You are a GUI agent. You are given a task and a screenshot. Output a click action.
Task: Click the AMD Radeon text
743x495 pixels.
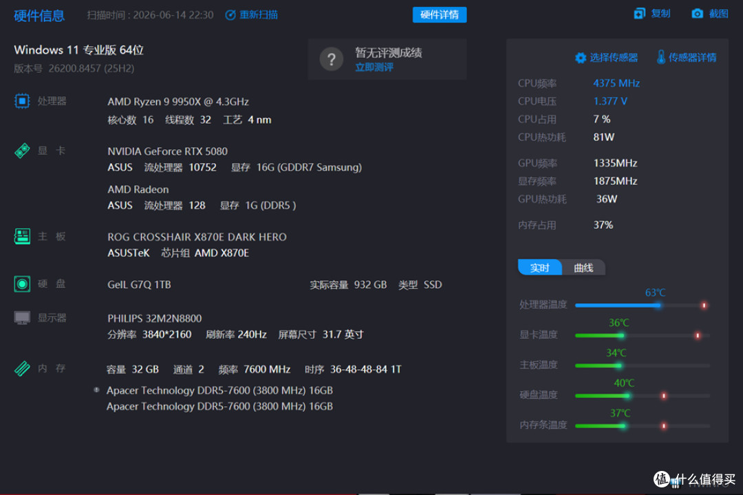(x=138, y=190)
